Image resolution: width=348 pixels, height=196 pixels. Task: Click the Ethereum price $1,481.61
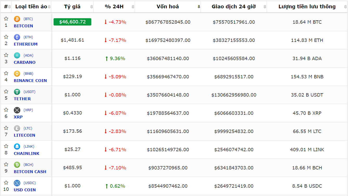pyautogui.click(x=72, y=40)
